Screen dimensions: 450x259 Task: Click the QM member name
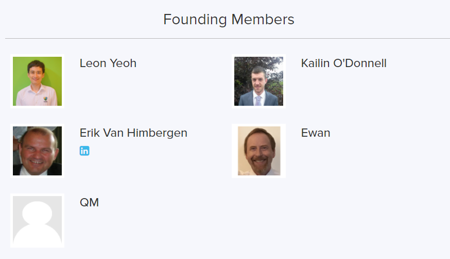[89, 202]
